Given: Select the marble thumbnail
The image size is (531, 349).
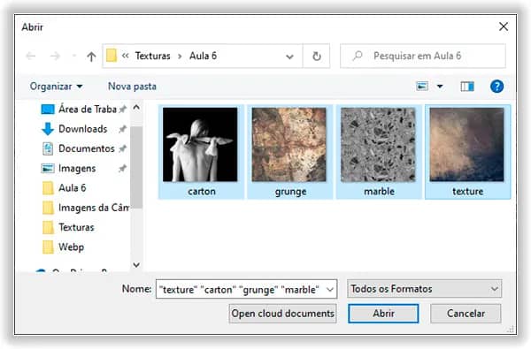Looking at the screenshot, I should coord(378,145).
